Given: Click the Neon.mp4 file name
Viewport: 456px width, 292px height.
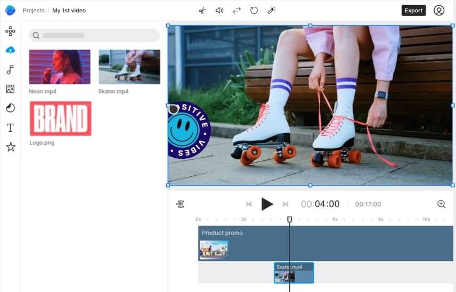Looking at the screenshot, I should [43, 91].
